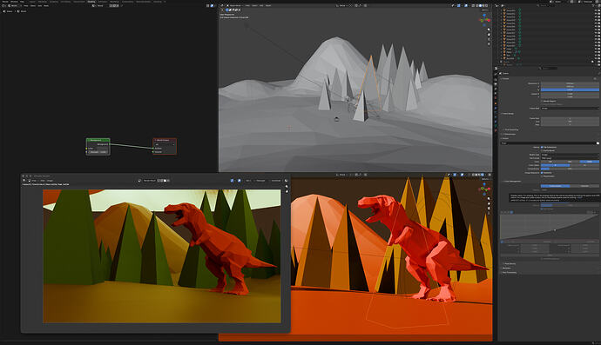Select the green Background shader node
The height and width of the screenshot is (345, 601).
tap(98, 147)
